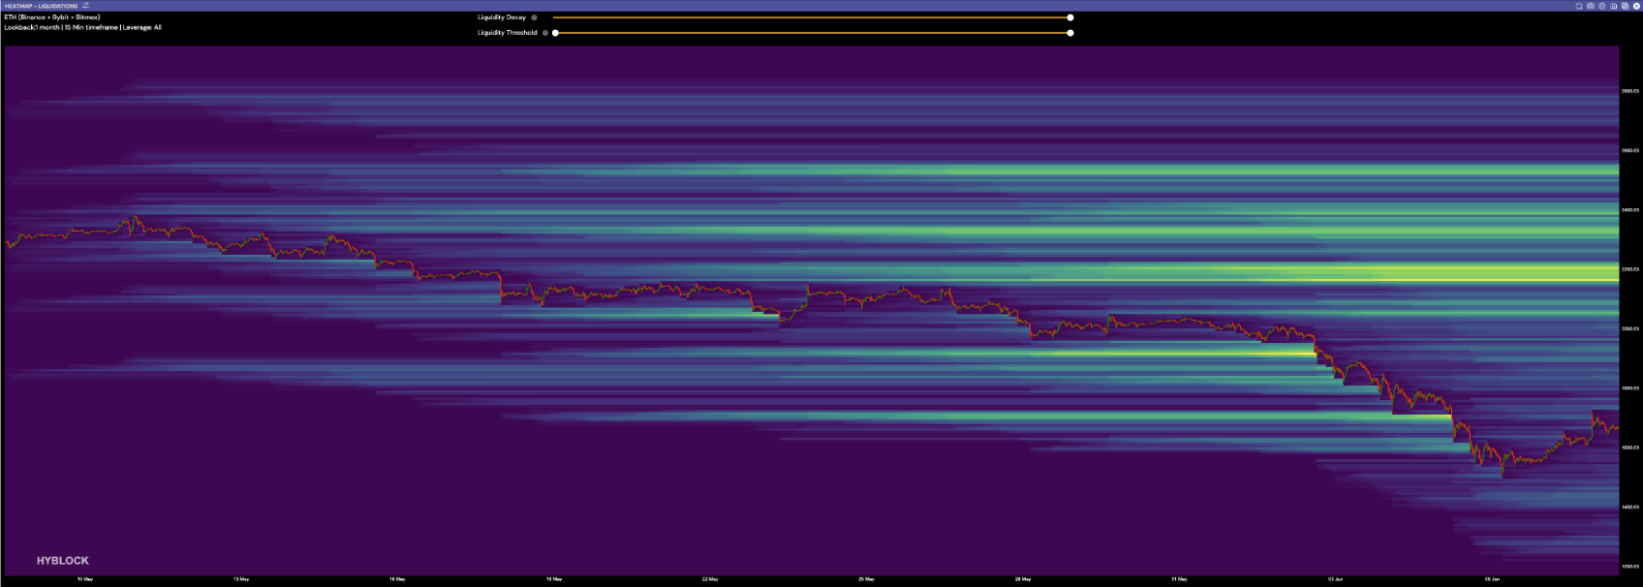Click the "22 May" date on the time axis
Screen dimensions: 1643x587
tap(710, 579)
